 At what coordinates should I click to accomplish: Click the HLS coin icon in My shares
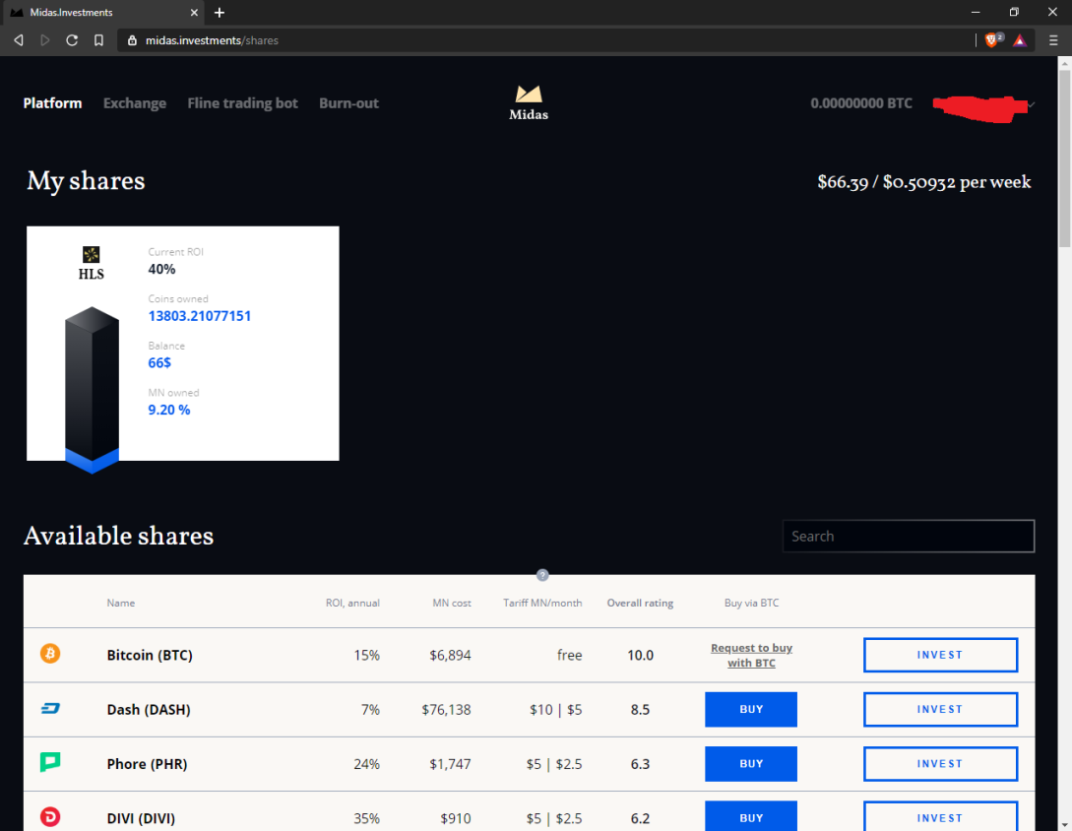[91, 254]
